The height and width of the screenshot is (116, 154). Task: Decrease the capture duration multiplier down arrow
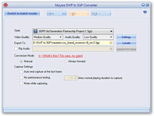click(x=75, y=79)
